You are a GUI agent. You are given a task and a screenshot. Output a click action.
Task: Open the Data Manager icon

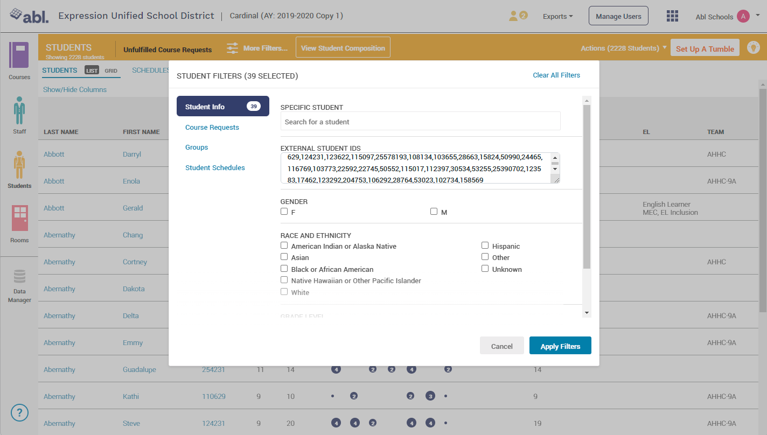19,277
